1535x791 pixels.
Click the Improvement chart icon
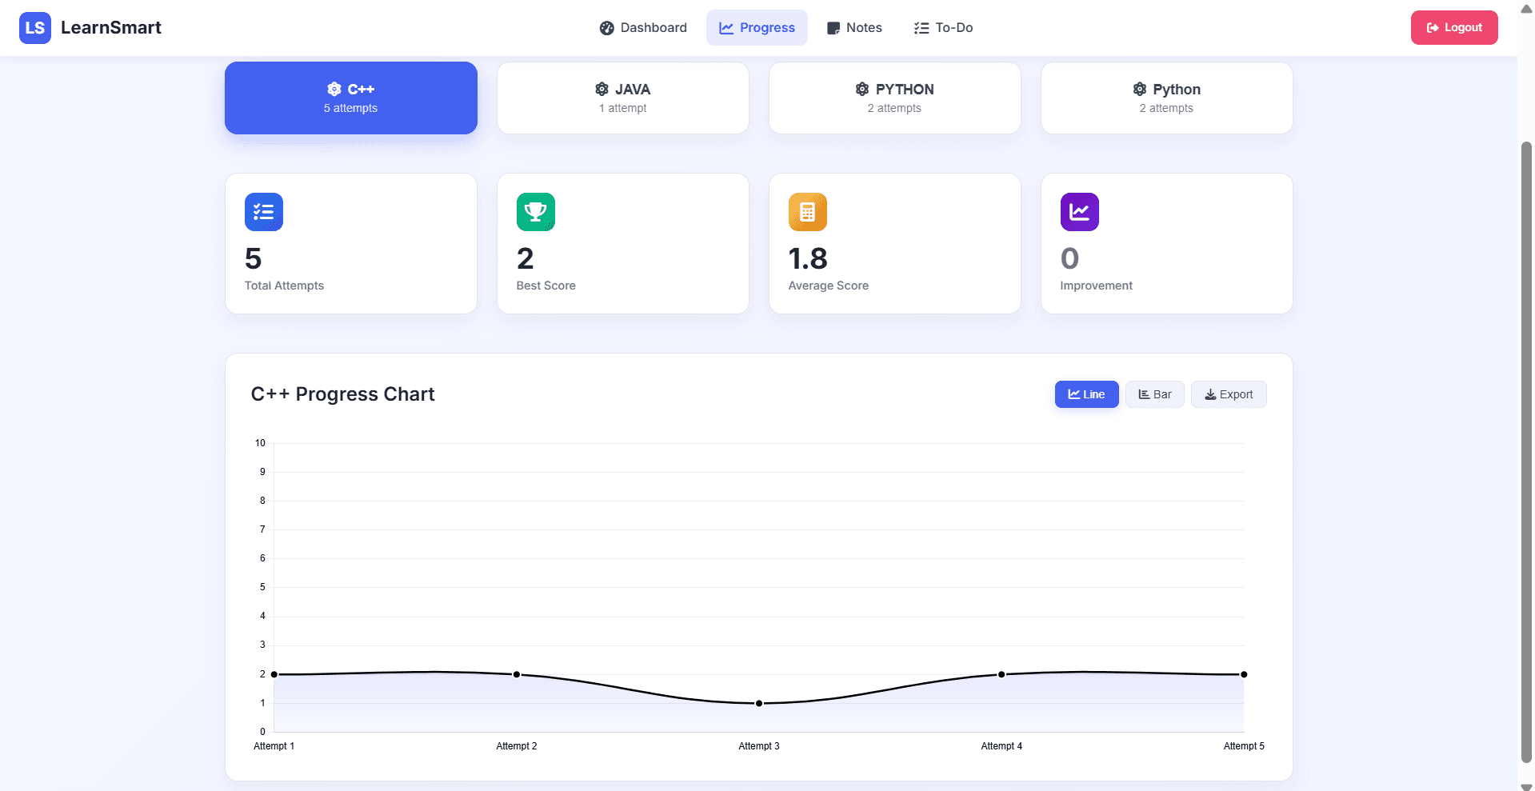pyautogui.click(x=1080, y=212)
